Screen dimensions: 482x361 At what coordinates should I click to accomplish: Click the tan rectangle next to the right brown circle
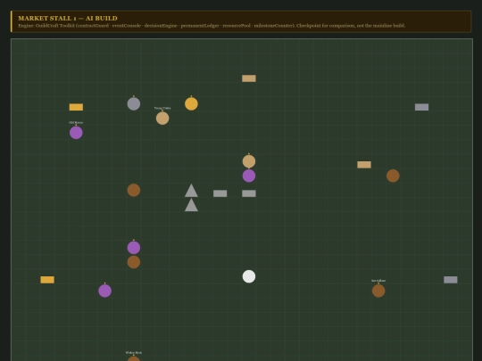pyautogui.click(x=364, y=165)
